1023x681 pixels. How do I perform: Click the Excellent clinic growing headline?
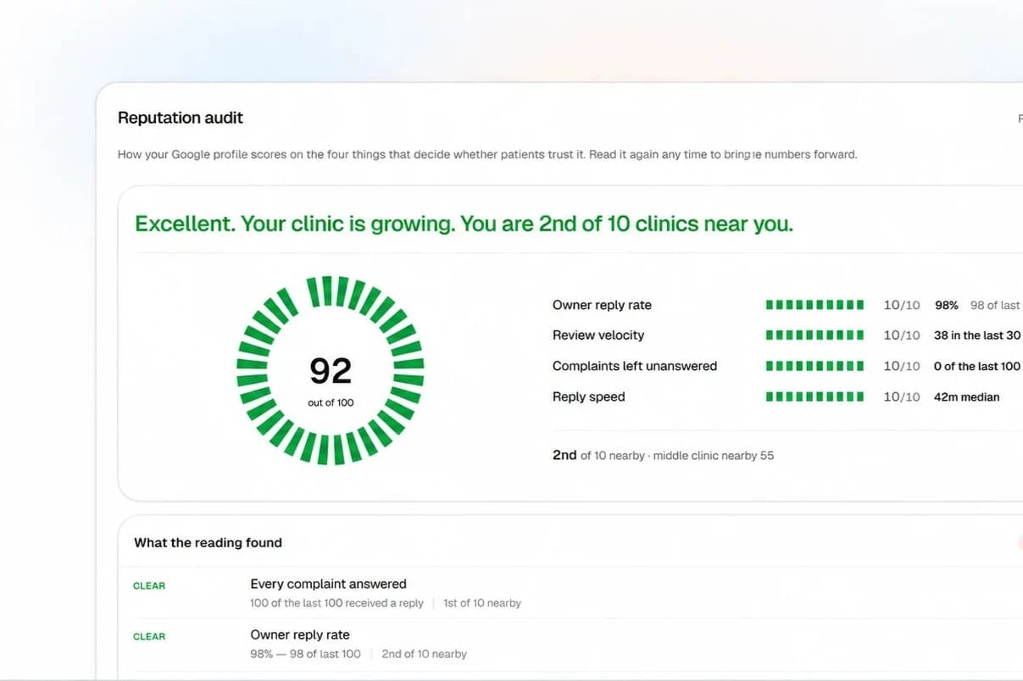[464, 224]
